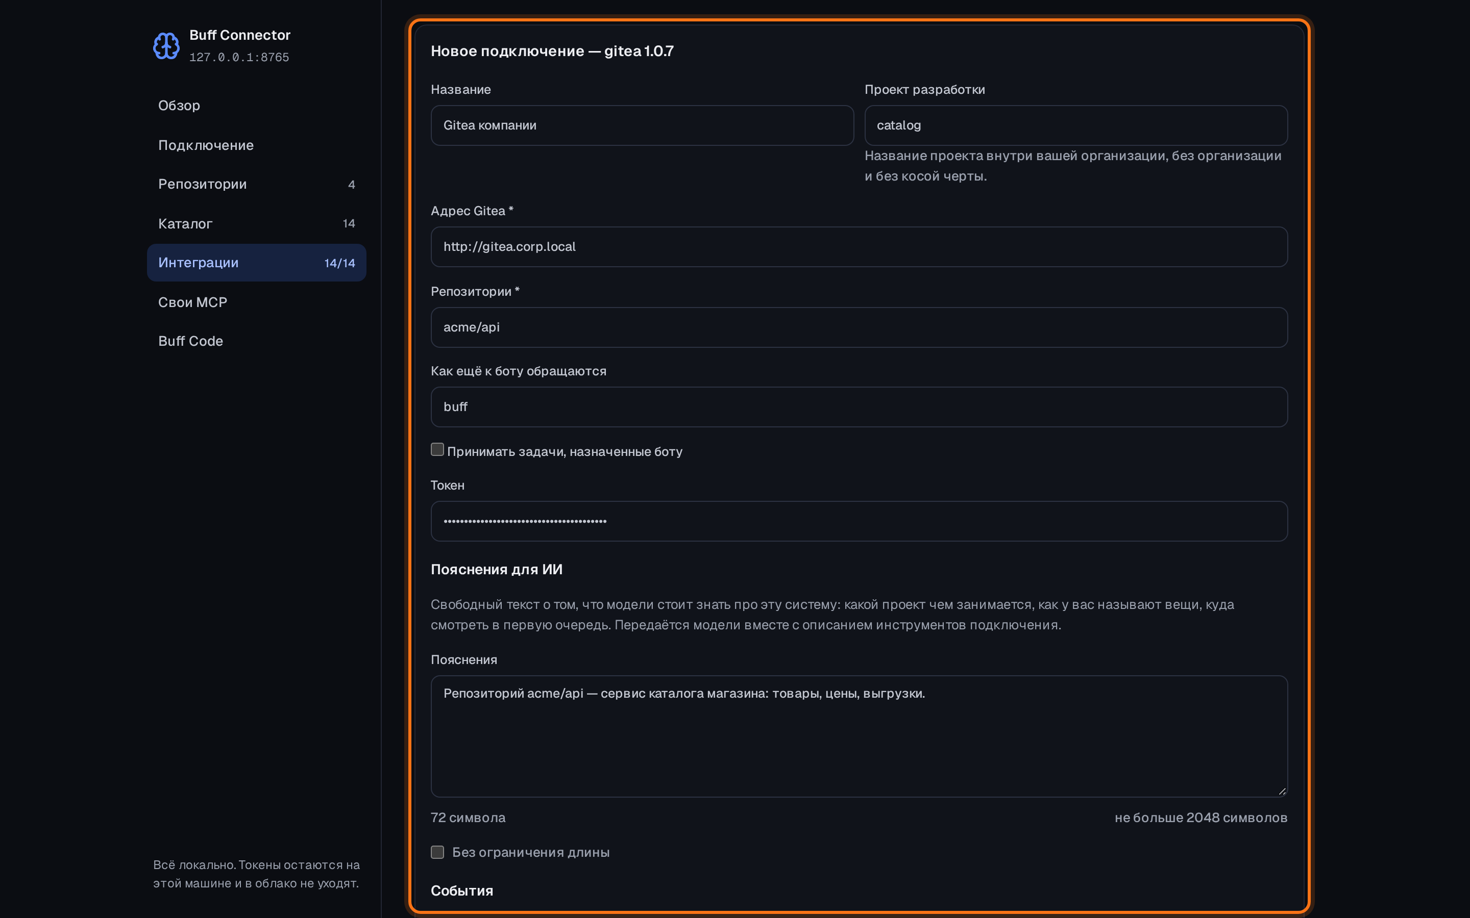Grab the textarea resize handle in Пояснения
The width and height of the screenshot is (1470, 918).
pos(1282,791)
